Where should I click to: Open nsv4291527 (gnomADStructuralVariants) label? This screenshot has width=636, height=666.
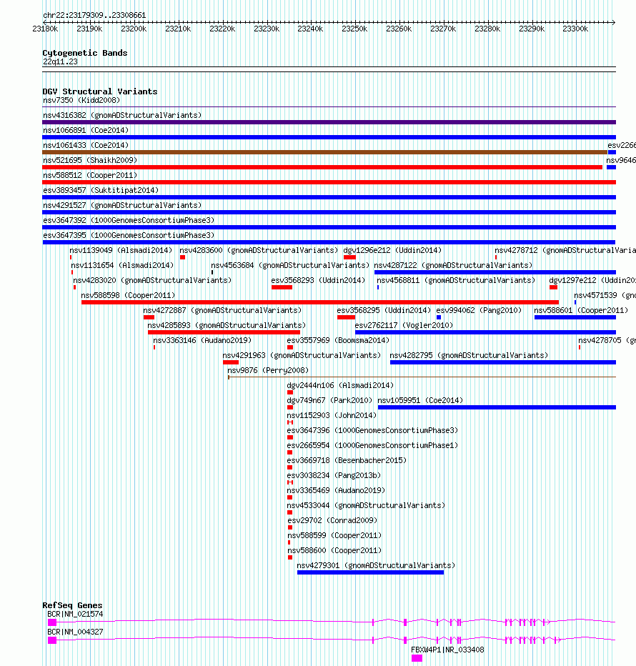pyautogui.click(x=122, y=205)
